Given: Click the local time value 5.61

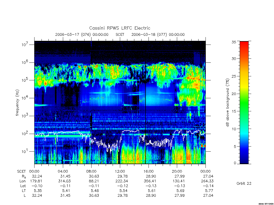Looking at the screenshot, I should pos(152,191).
